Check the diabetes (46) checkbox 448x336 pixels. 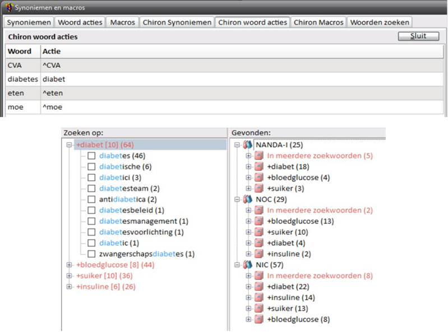click(91, 156)
